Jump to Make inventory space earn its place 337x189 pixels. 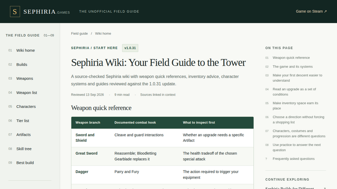(295, 106)
